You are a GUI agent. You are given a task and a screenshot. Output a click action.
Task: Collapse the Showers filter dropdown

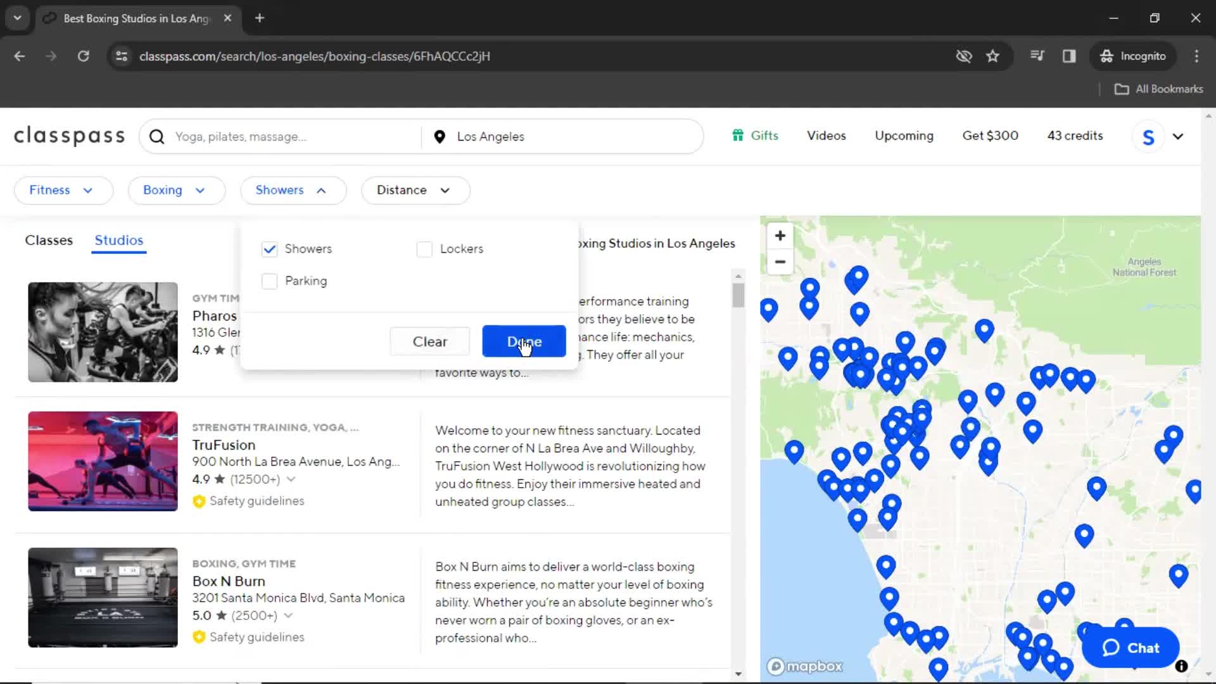coord(293,190)
